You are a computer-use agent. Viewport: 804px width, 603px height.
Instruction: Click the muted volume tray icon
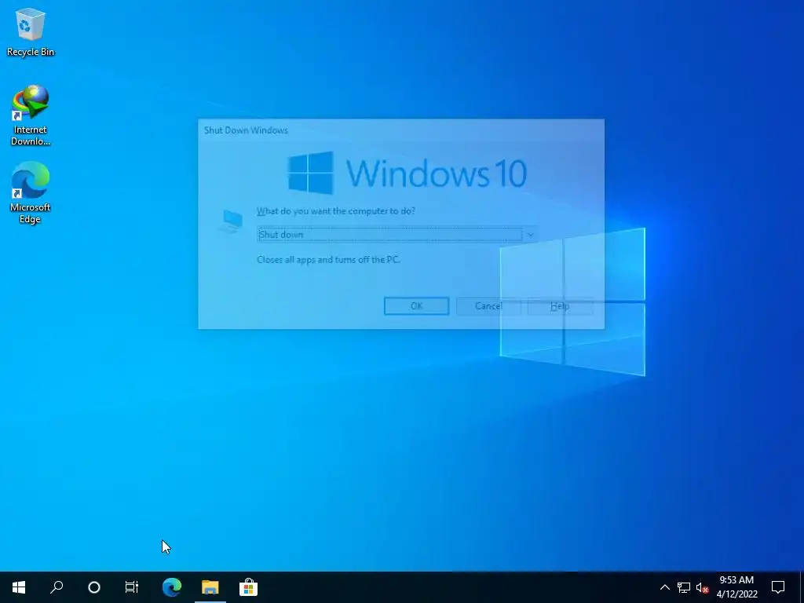click(x=702, y=587)
